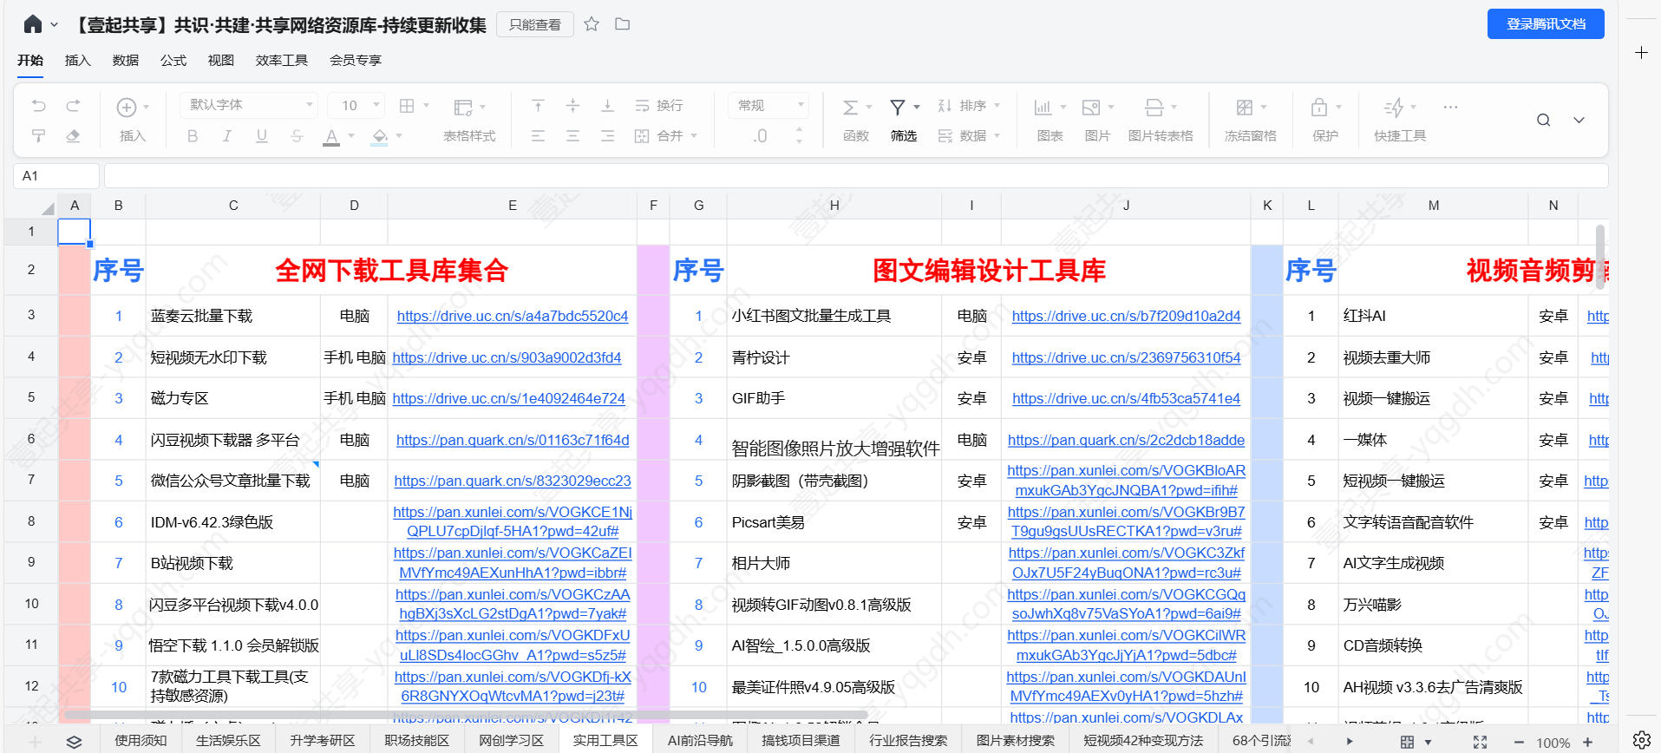1661x753 pixels.
Task: Click the format painter icon
Action: click(x=38, y=136)
